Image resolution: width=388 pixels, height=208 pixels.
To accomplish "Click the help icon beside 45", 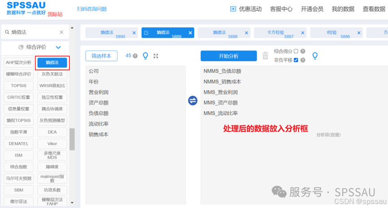I will click(x=135, y=56).
